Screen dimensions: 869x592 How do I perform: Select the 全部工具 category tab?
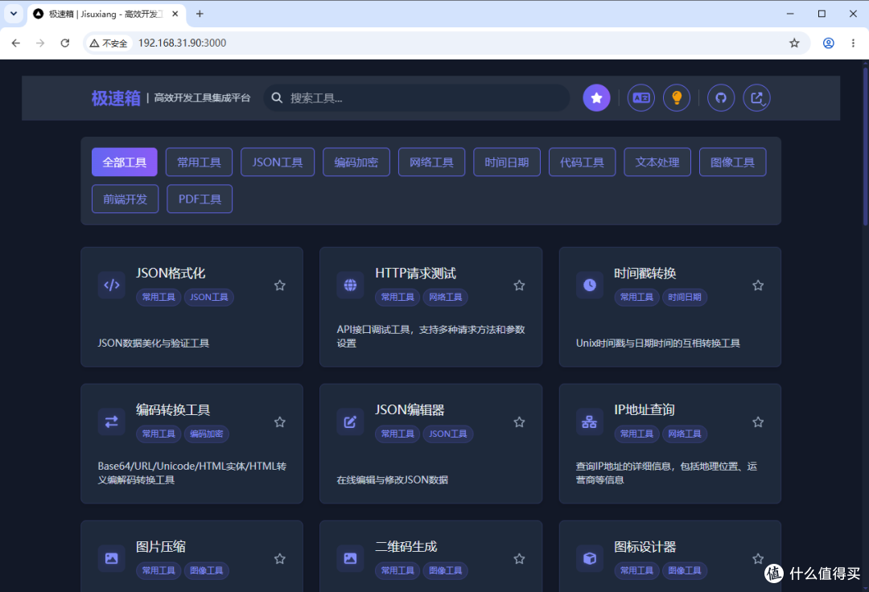124,162
